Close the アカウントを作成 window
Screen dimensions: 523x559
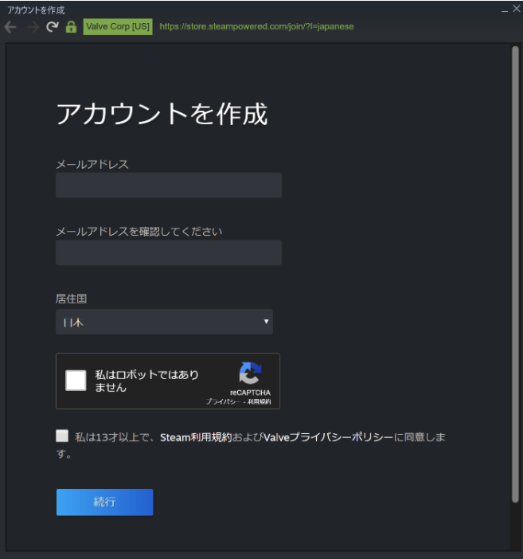[x=517, y=9]
